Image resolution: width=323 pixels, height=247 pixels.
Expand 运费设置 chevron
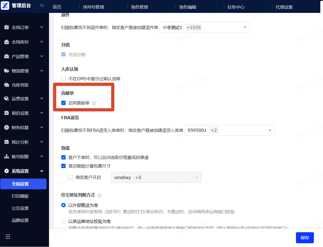[42, 99]
